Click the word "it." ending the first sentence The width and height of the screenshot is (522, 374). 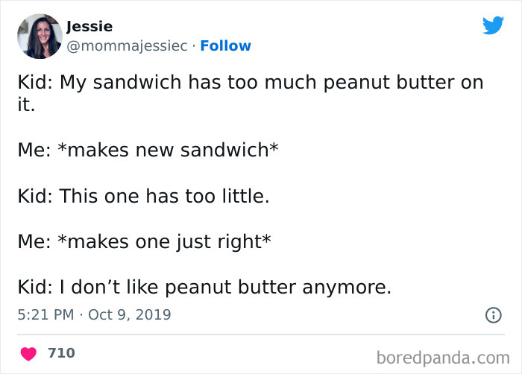[28, 104]
